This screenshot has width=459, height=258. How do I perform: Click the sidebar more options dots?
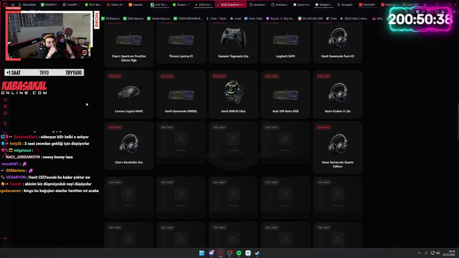(x=5, y=245)
